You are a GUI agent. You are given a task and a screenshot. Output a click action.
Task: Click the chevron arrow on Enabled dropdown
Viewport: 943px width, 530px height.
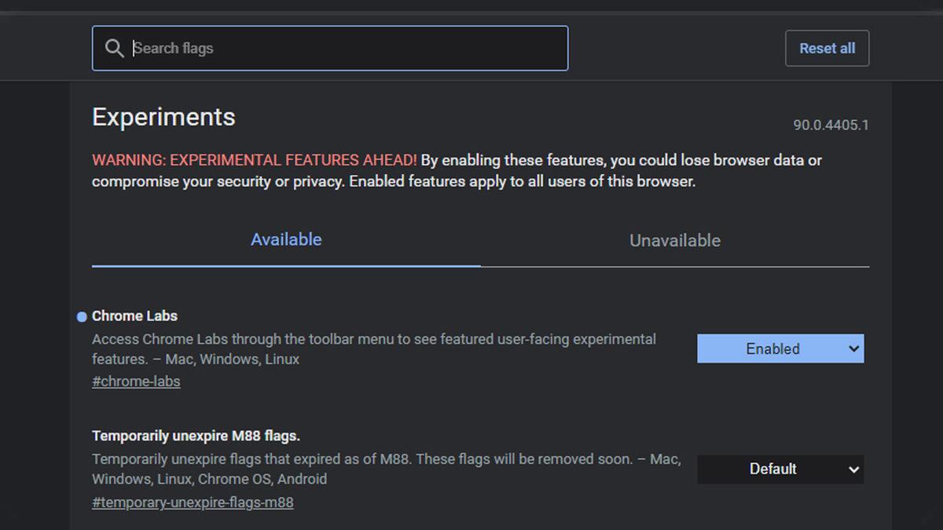point(854,349)
